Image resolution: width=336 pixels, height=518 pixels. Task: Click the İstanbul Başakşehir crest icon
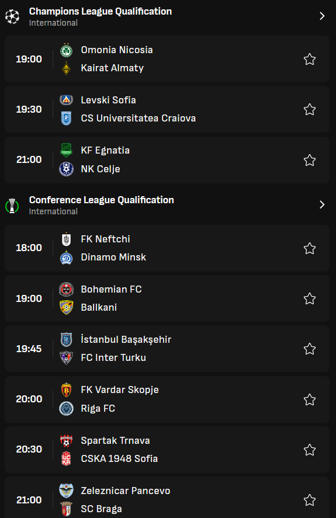[66, 340]
